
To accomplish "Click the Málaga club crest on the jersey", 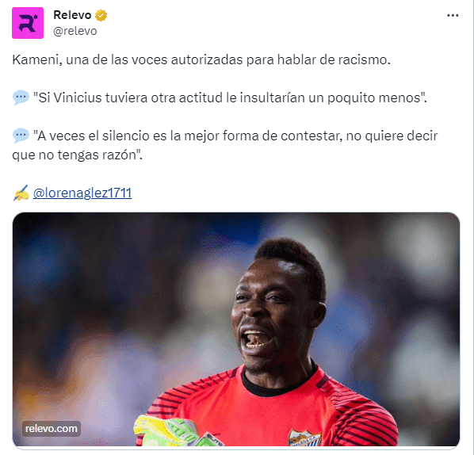I will pos(304,438).
